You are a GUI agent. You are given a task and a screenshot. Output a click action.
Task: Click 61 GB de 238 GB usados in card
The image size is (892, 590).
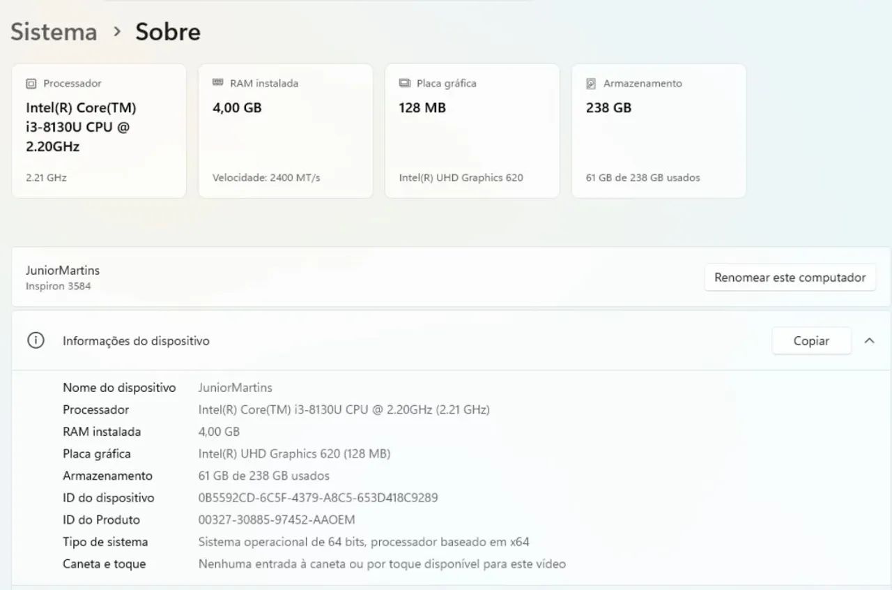(x=643, y=178)
